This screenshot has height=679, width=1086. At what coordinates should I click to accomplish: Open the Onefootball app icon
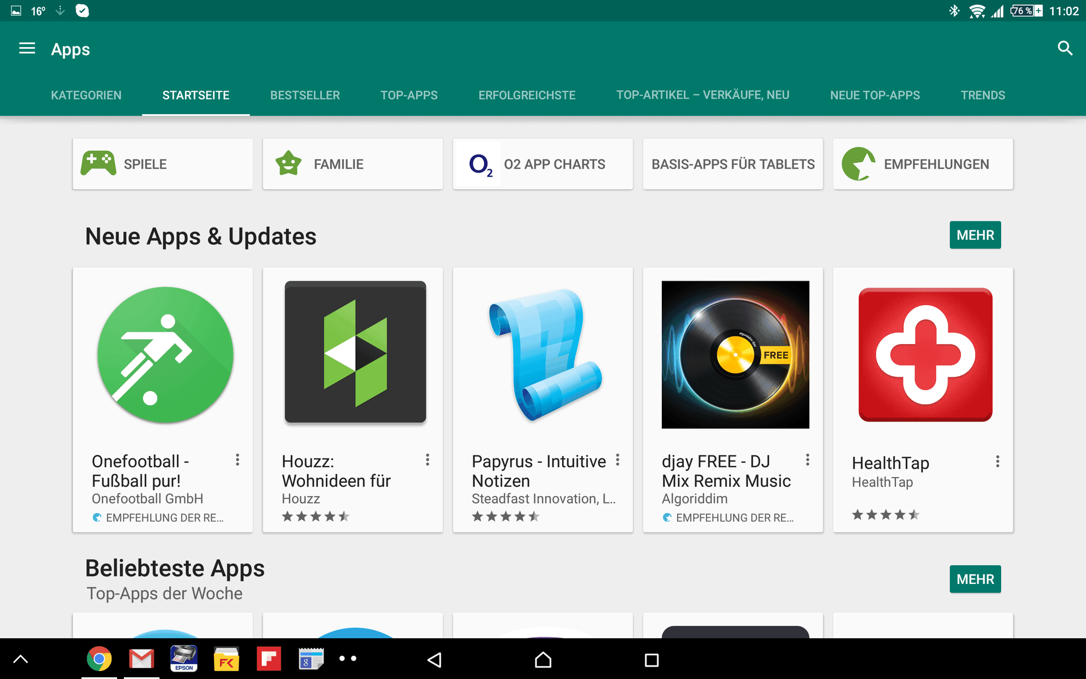point(165,355)
